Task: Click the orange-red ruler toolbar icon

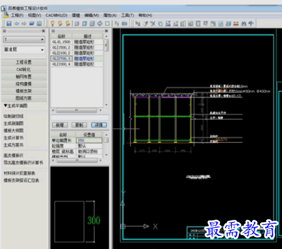Action: (x=236, y=24)
